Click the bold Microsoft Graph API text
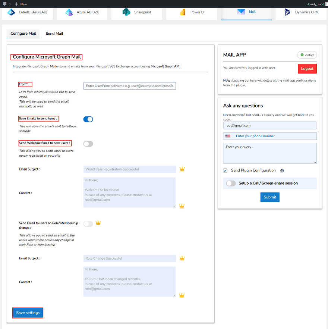Viewport: 328px width, 329px height. click(165, 66)
